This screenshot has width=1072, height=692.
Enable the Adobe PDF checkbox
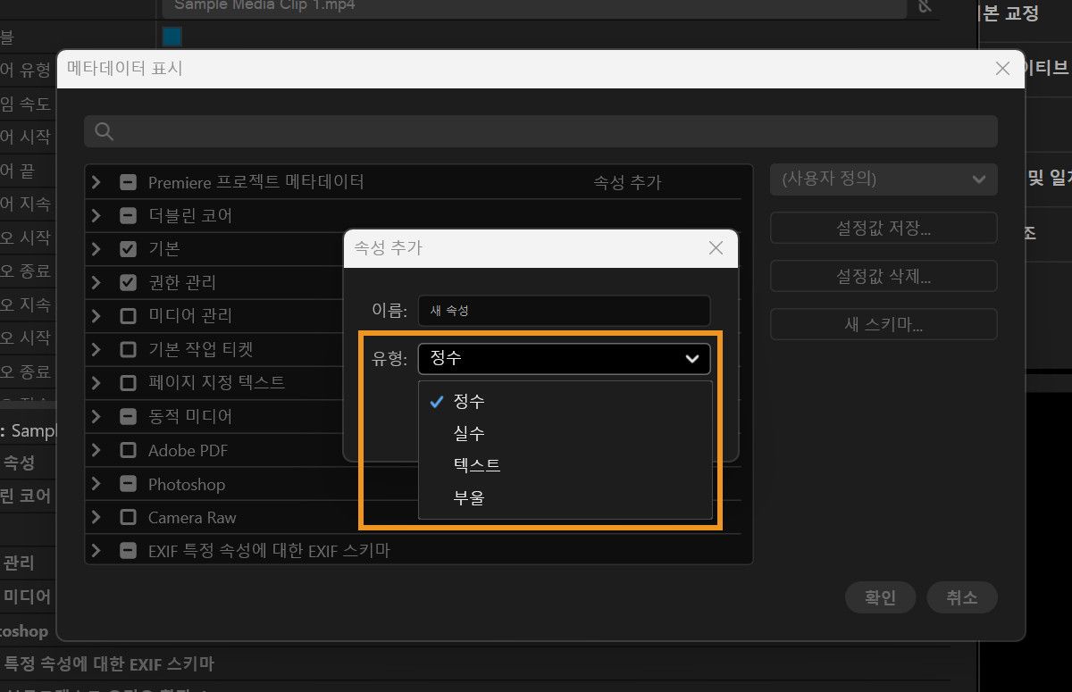click(x=128, y=450)
